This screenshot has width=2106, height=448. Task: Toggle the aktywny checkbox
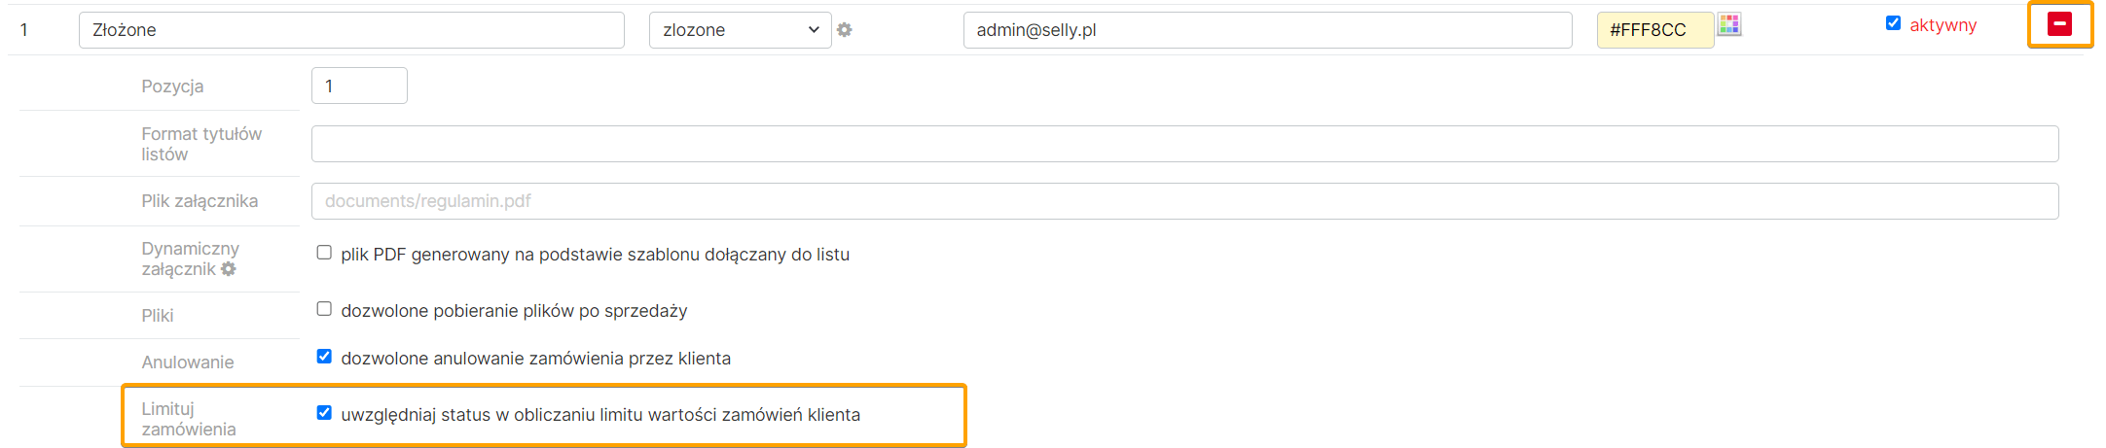(1893, 23)
